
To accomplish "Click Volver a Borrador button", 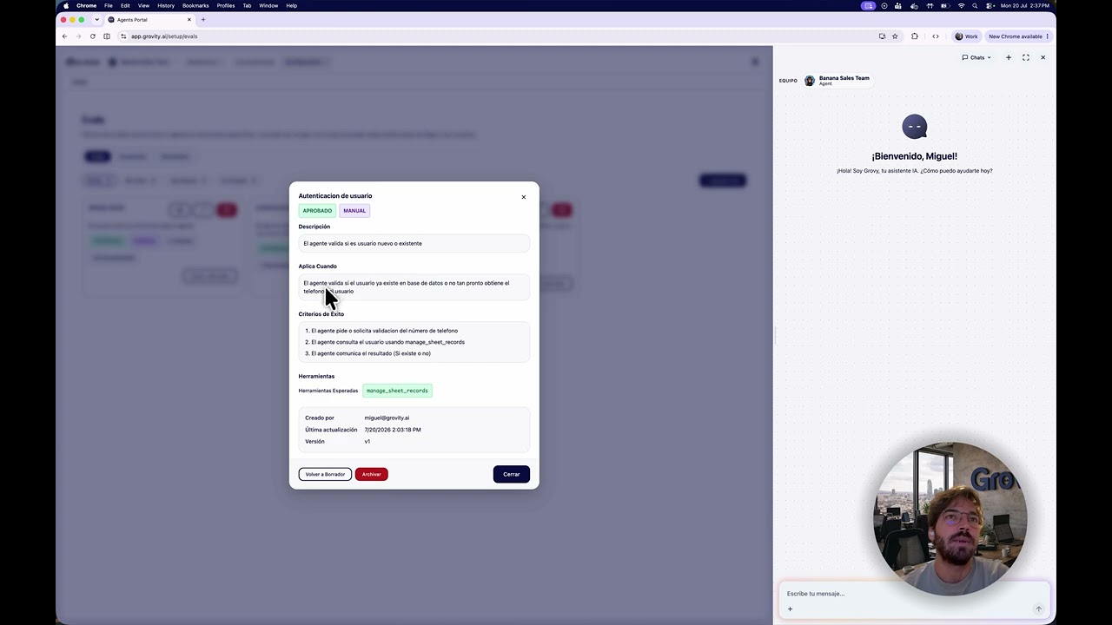I will click(325, 474).
